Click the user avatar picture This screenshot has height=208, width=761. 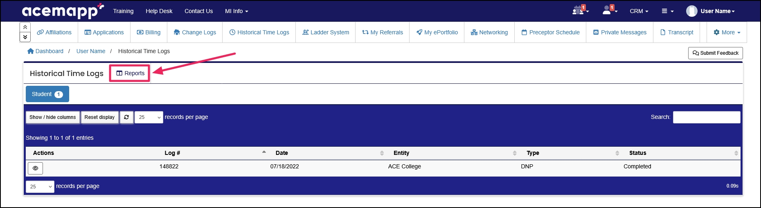pos(692,11)
